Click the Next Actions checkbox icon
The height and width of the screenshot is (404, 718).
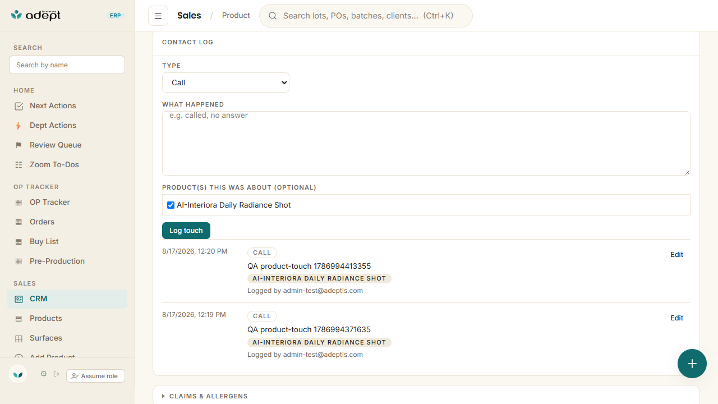19,106
